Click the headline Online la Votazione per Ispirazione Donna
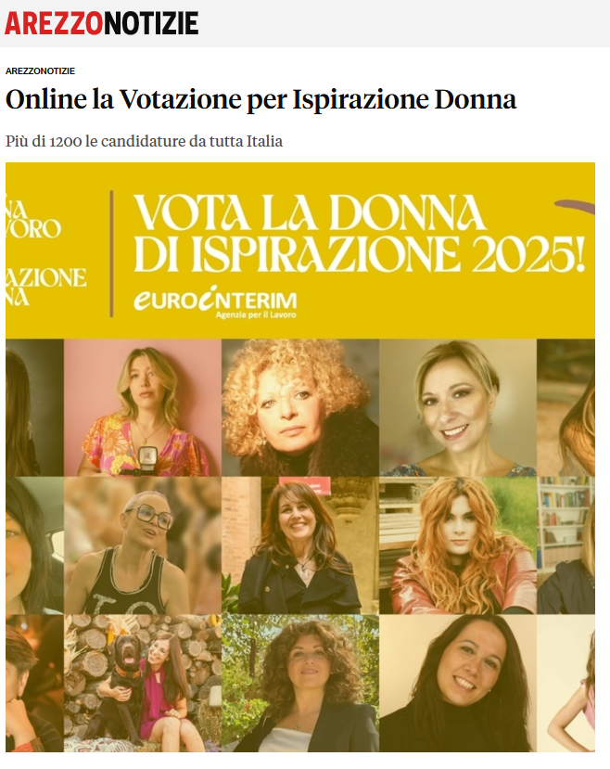The height and width of the screenshot is (769, 610). tap(261, 100)
